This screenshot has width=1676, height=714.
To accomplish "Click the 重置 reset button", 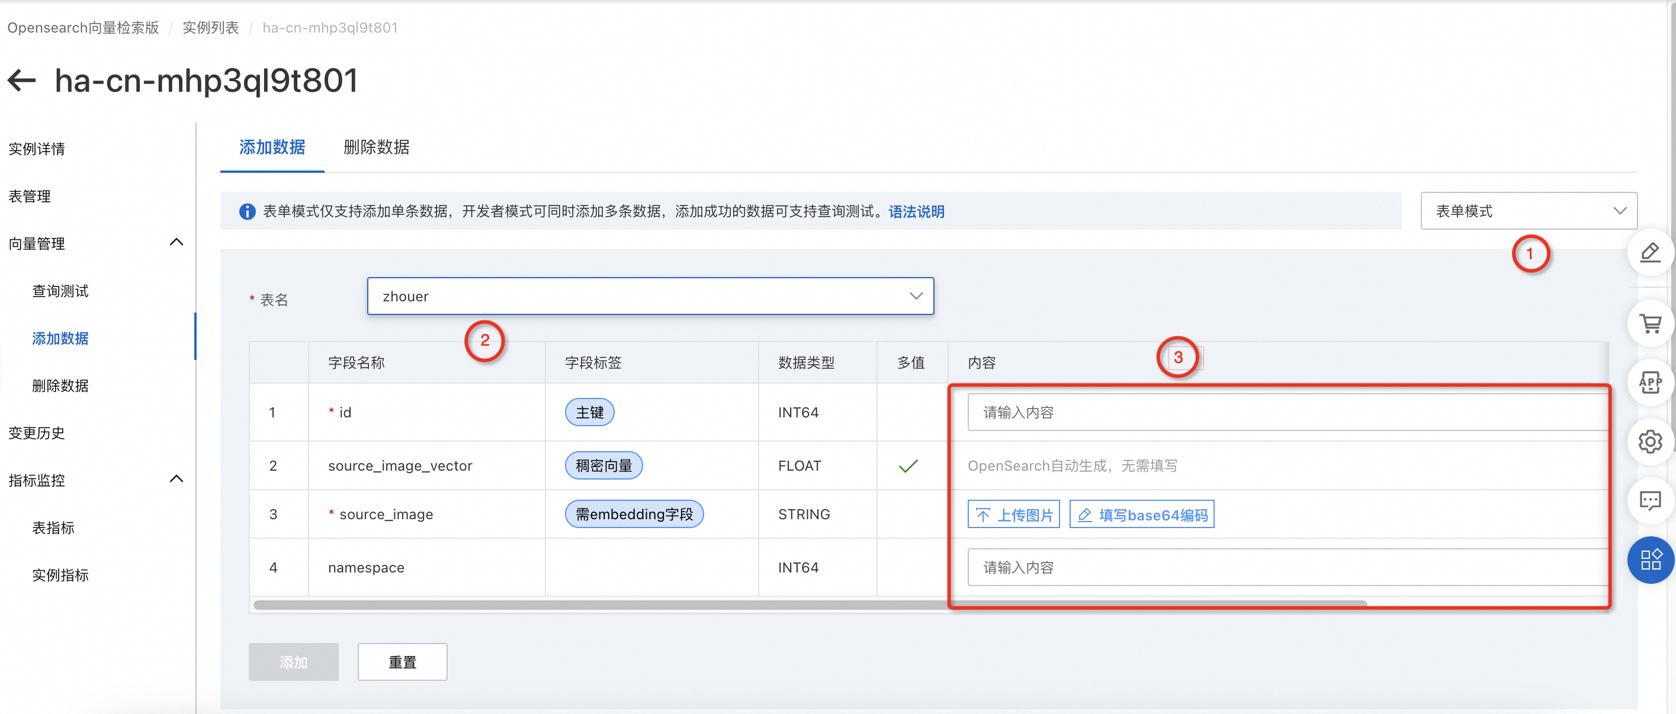I will (402, 662).
